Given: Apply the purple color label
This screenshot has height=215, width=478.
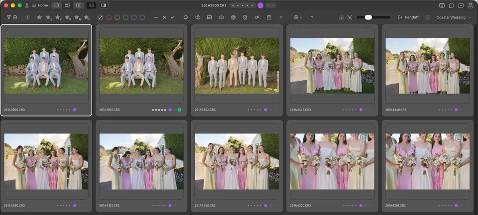Looking at the screenshot, I should [142, 17].
